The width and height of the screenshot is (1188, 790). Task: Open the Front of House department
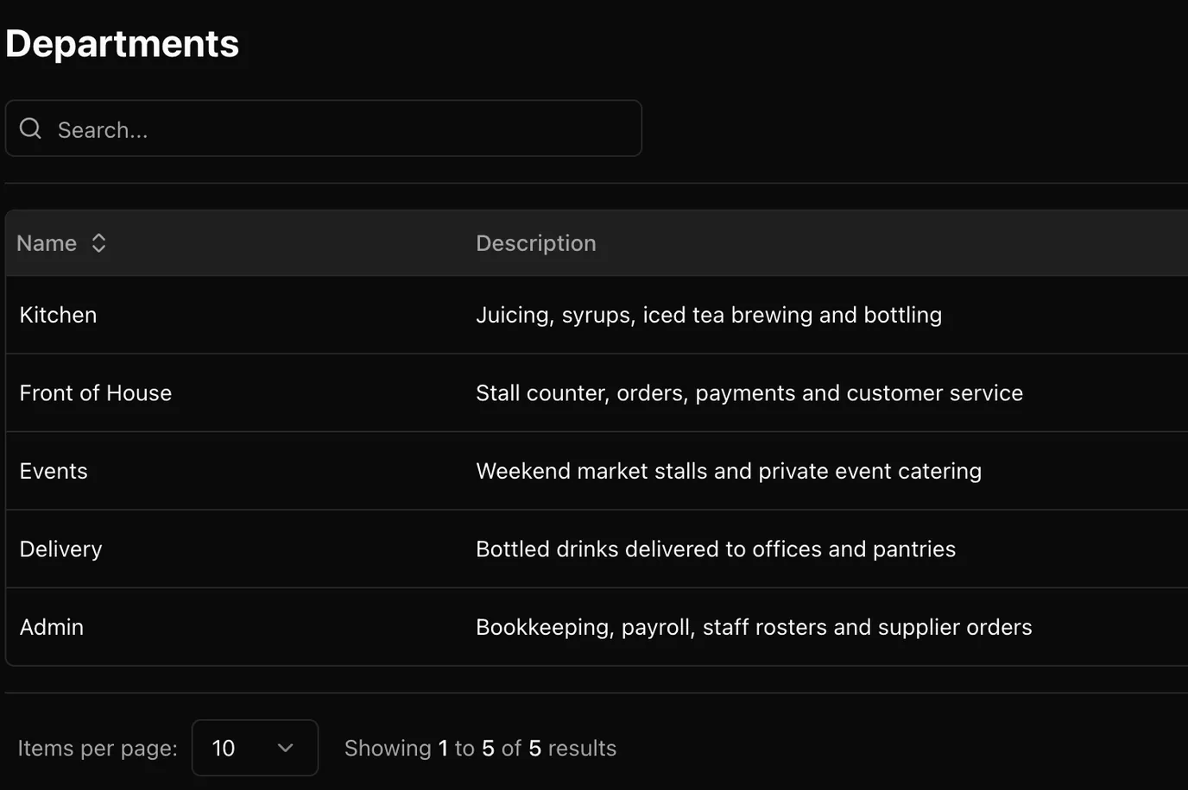pyautogui.click(x=95, y=393)
